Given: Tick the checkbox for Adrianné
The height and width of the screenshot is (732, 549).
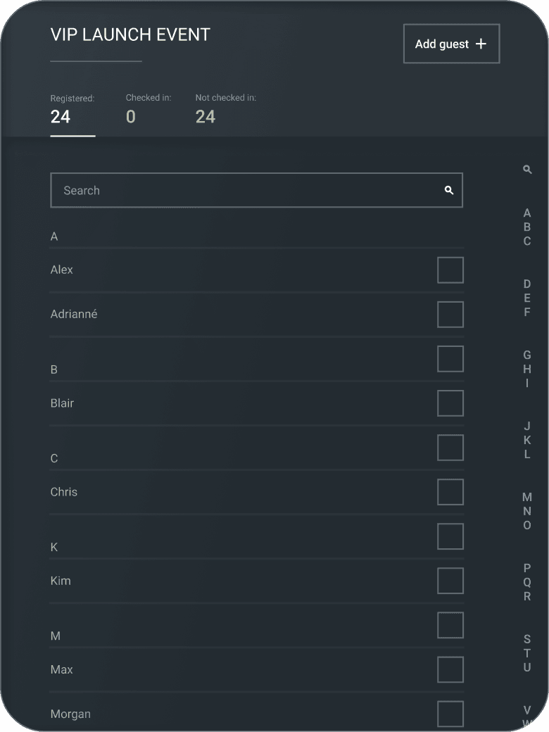Looking at the screenshot, I should pos(450,314).
